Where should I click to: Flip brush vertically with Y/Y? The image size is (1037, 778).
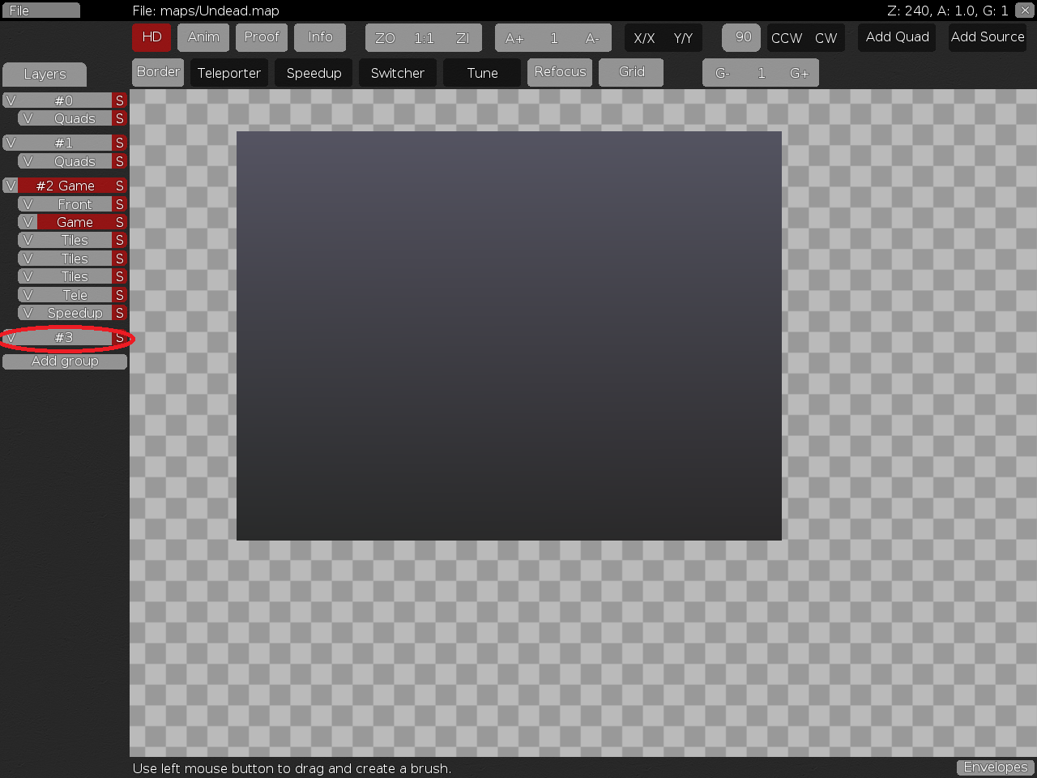point(683,38)
